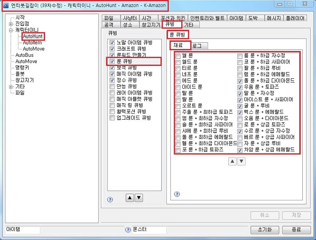This screenshot has height=240, width=316.
Task: Click the help icon beside the 몬스터 field
Action: (128, 230)
